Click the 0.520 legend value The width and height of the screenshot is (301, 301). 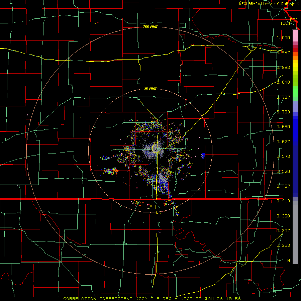[283, 171]
